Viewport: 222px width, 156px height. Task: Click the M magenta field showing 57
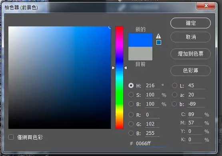pyautogui.click(x=195, y=123)
